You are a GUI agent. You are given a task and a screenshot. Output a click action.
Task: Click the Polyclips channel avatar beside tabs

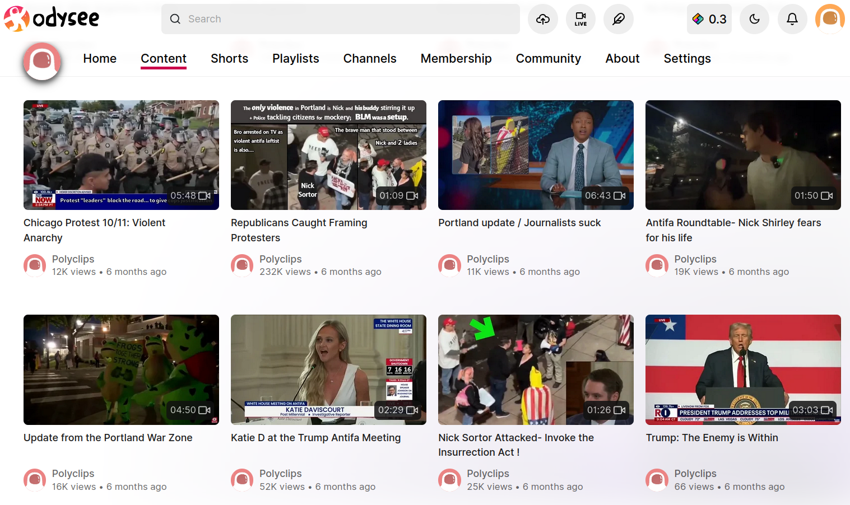click(42, 60)
